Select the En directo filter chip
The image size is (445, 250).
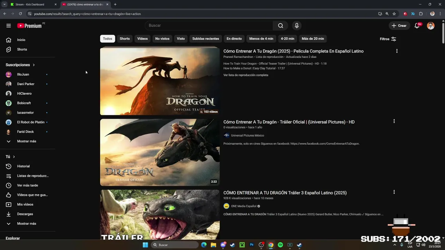pos(234,39)
